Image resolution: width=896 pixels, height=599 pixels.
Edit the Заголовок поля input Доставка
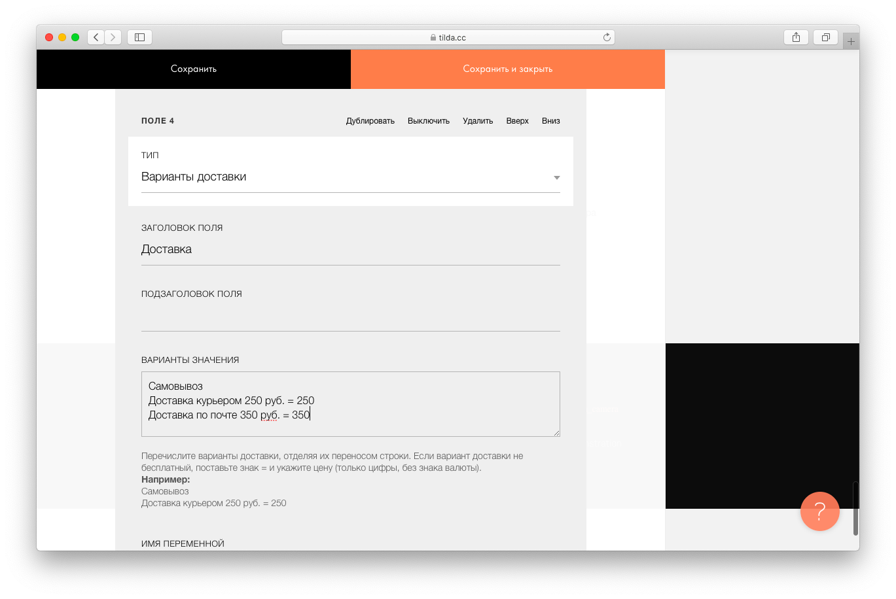(351, 250)
